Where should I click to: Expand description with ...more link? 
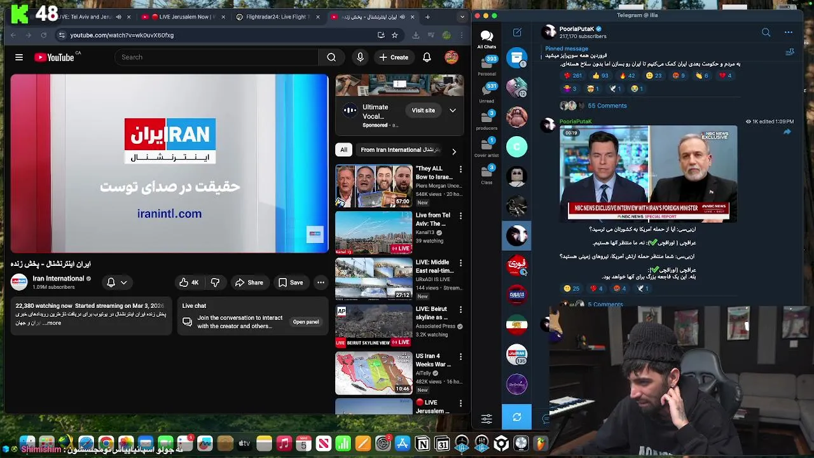click(x=53, y=323)
